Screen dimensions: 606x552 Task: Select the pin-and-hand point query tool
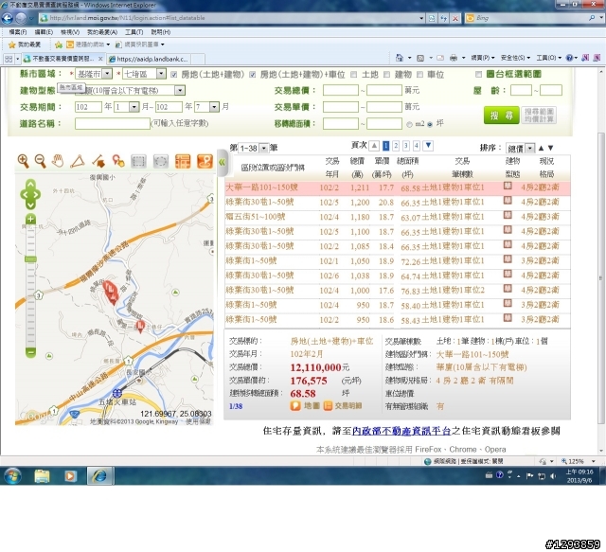click(x=118, y=161)
